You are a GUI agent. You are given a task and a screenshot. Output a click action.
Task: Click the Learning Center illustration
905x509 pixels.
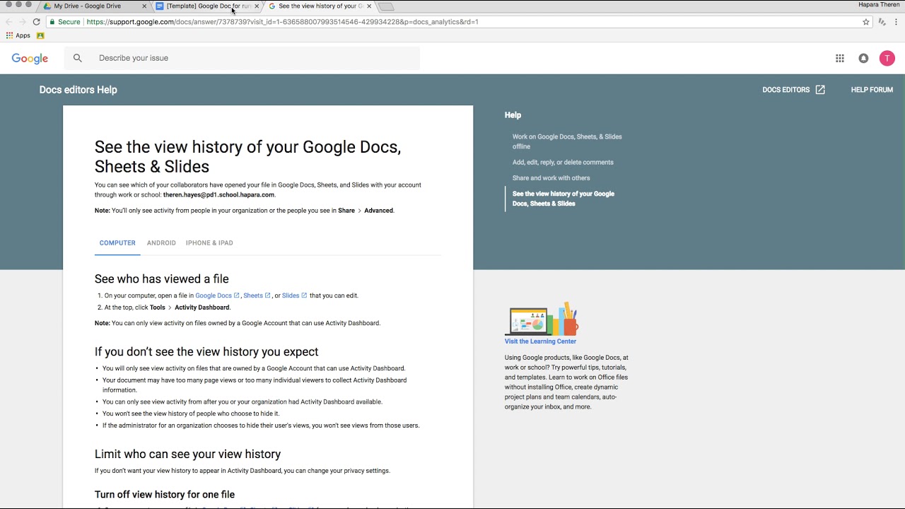[x=542, y=320]
